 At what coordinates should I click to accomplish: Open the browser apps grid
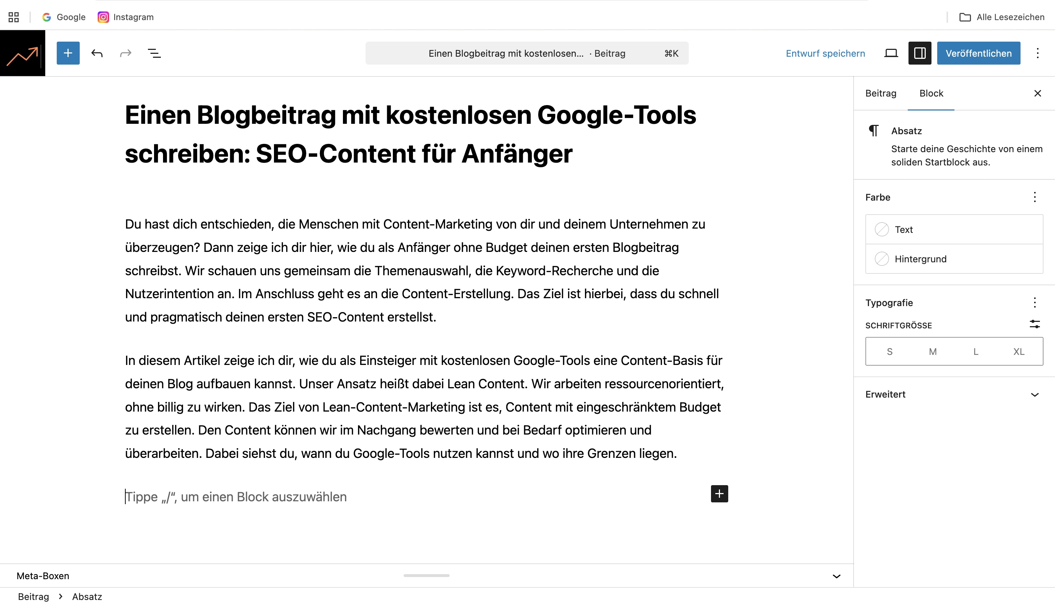14,17
